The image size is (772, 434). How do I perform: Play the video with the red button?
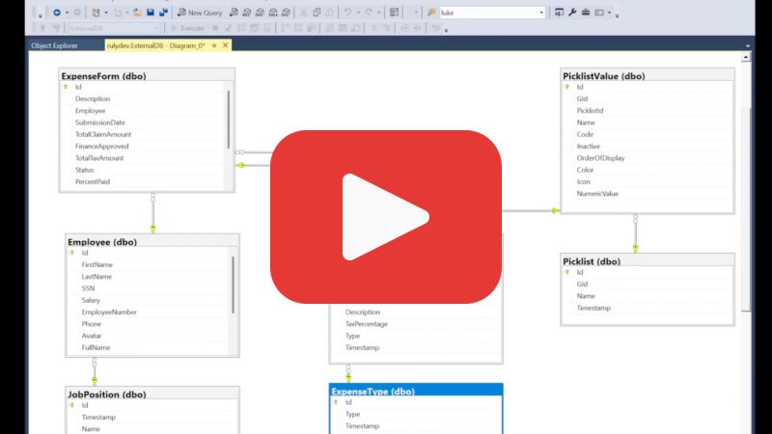pos(385,216)
